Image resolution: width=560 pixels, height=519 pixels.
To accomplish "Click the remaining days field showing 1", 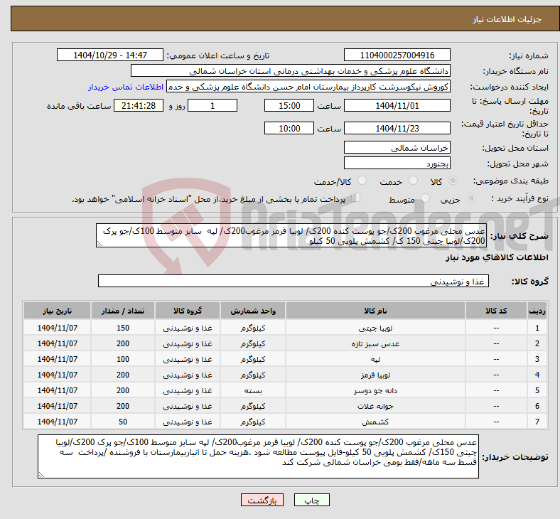I will point(212,106).
